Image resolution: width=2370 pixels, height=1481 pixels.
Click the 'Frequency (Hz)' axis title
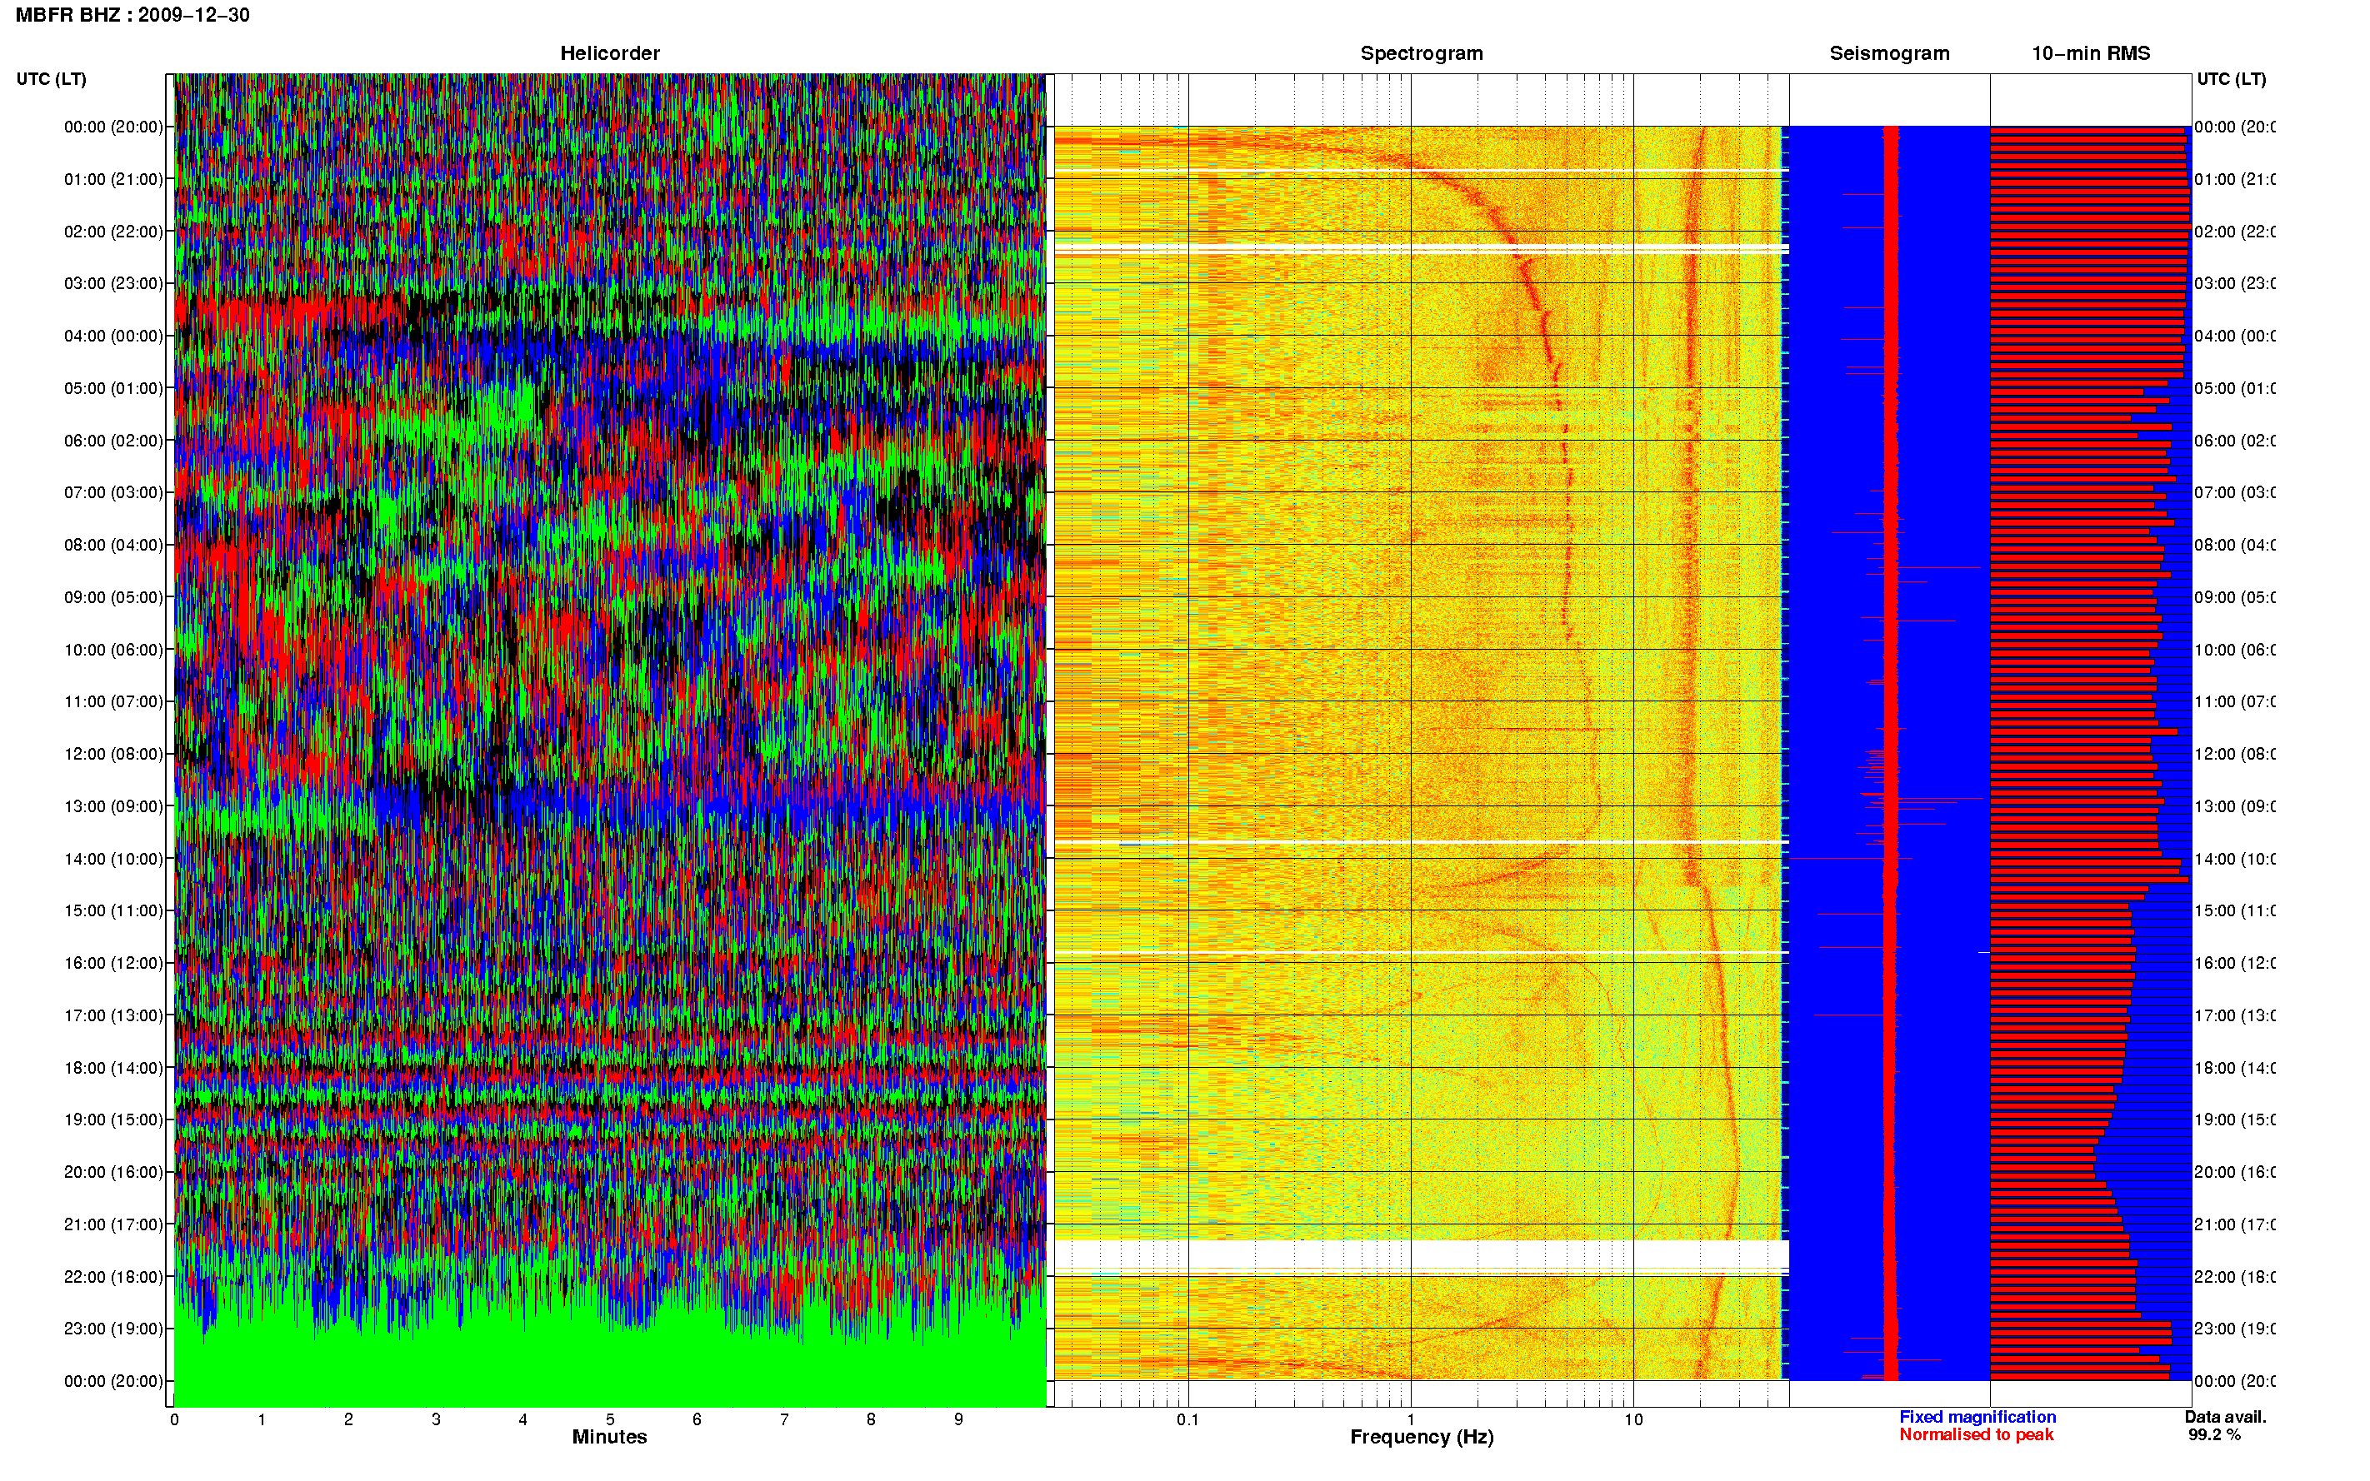pos(1422,1437)
